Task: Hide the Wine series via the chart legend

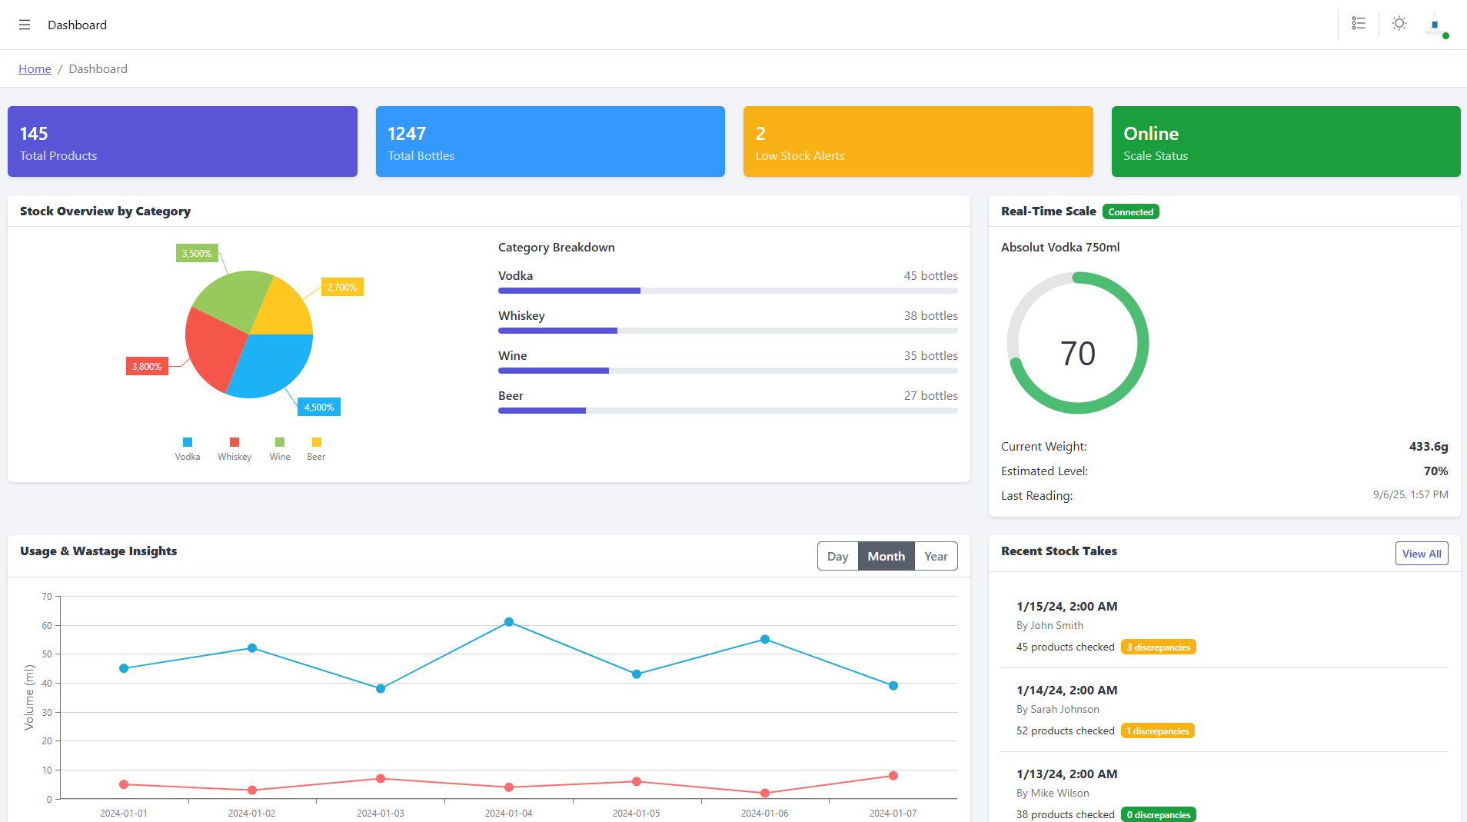Action: pos(279,442)
